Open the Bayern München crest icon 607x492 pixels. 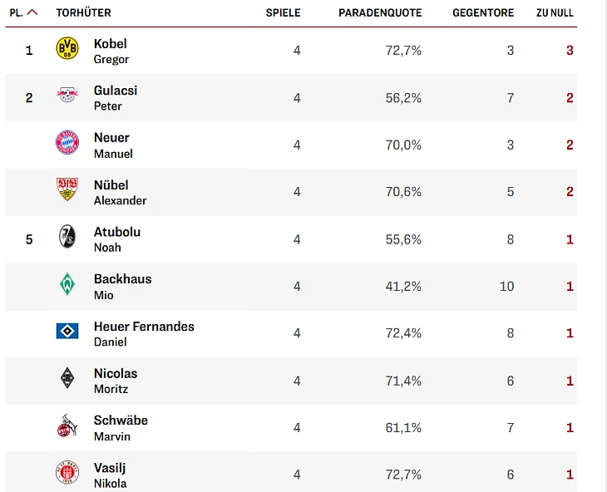[67, 142]
